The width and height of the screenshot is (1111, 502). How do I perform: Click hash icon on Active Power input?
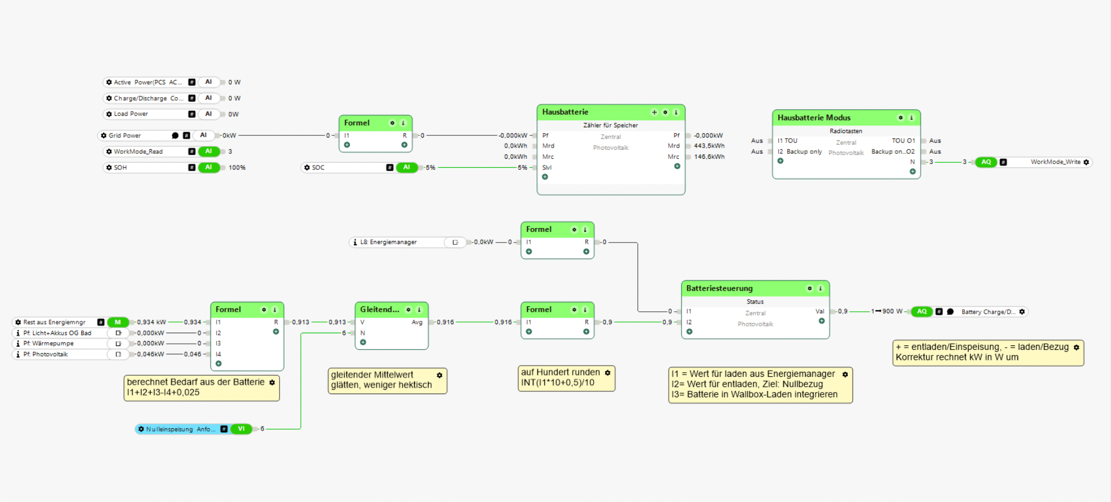[x=192, y=82]
